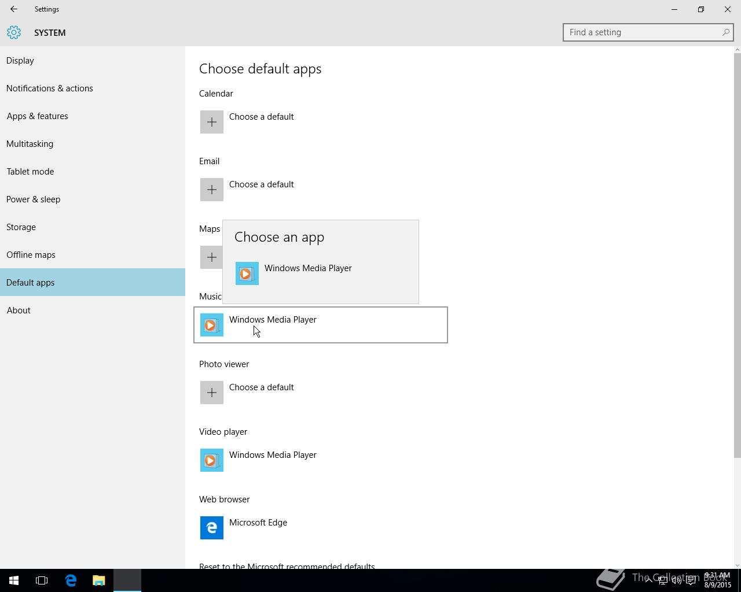Open Tablet mode settings

pyautogui.click(x=93, y=171)
